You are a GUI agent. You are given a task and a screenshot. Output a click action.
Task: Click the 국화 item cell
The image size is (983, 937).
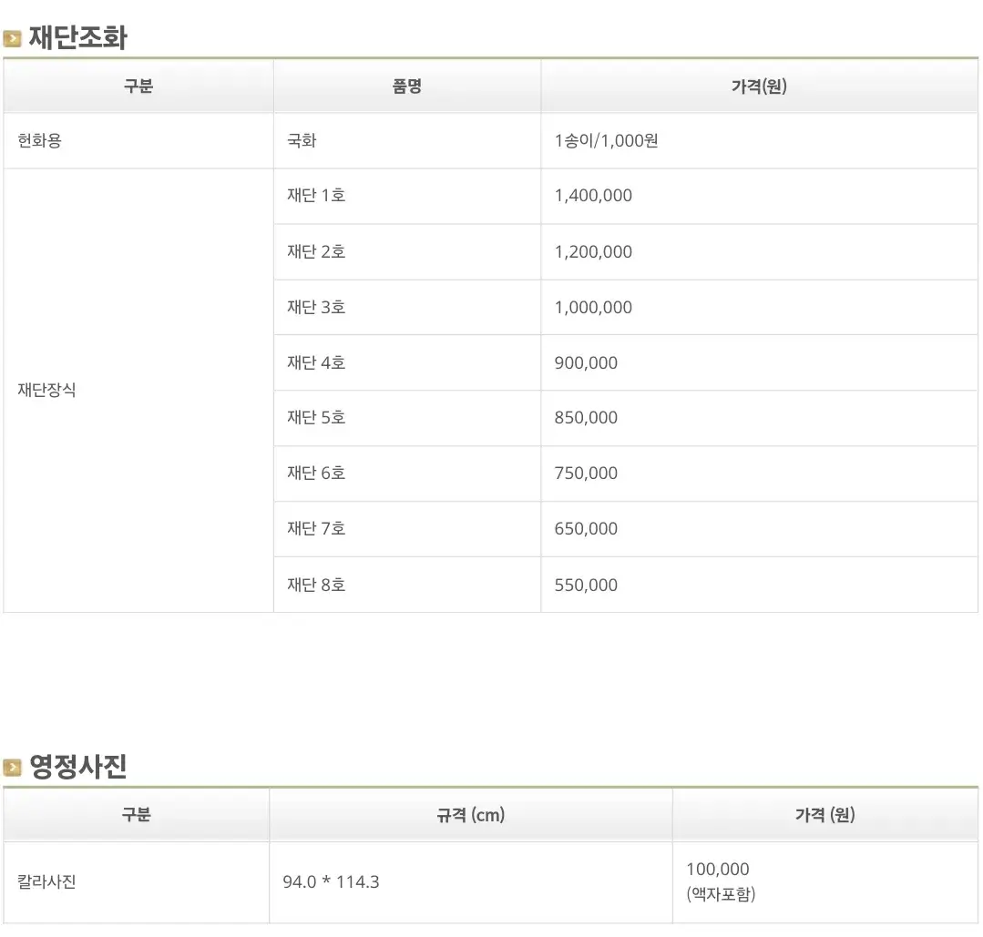[x=301, y=140]
